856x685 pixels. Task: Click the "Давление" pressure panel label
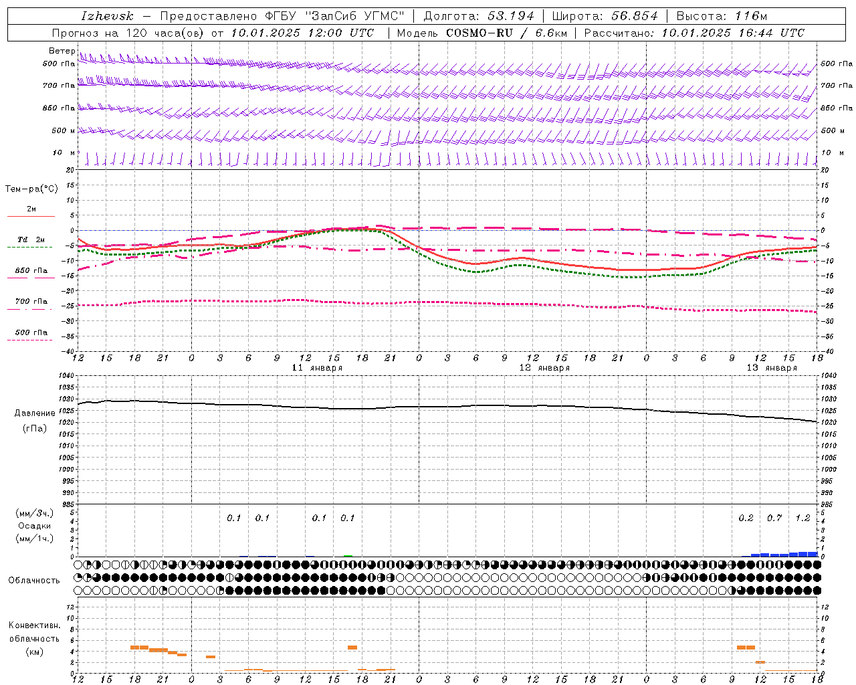pyautogui.click(x=35, y=413)
